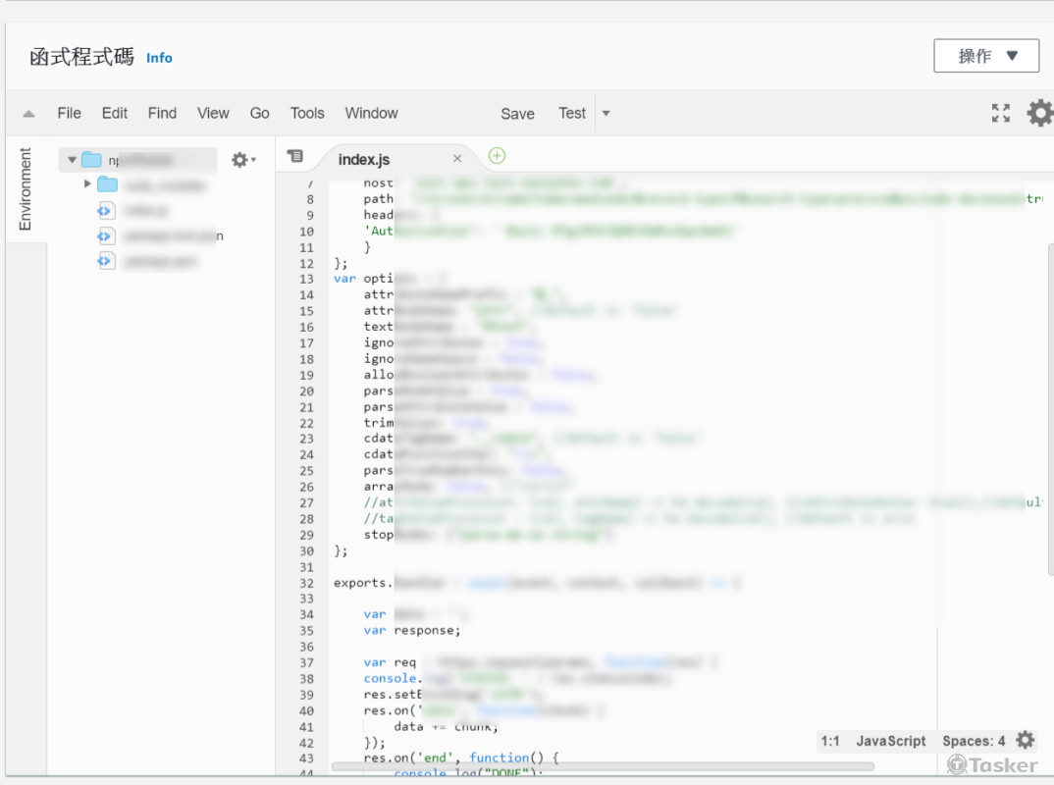Open the Tools menu

point(307,113)
